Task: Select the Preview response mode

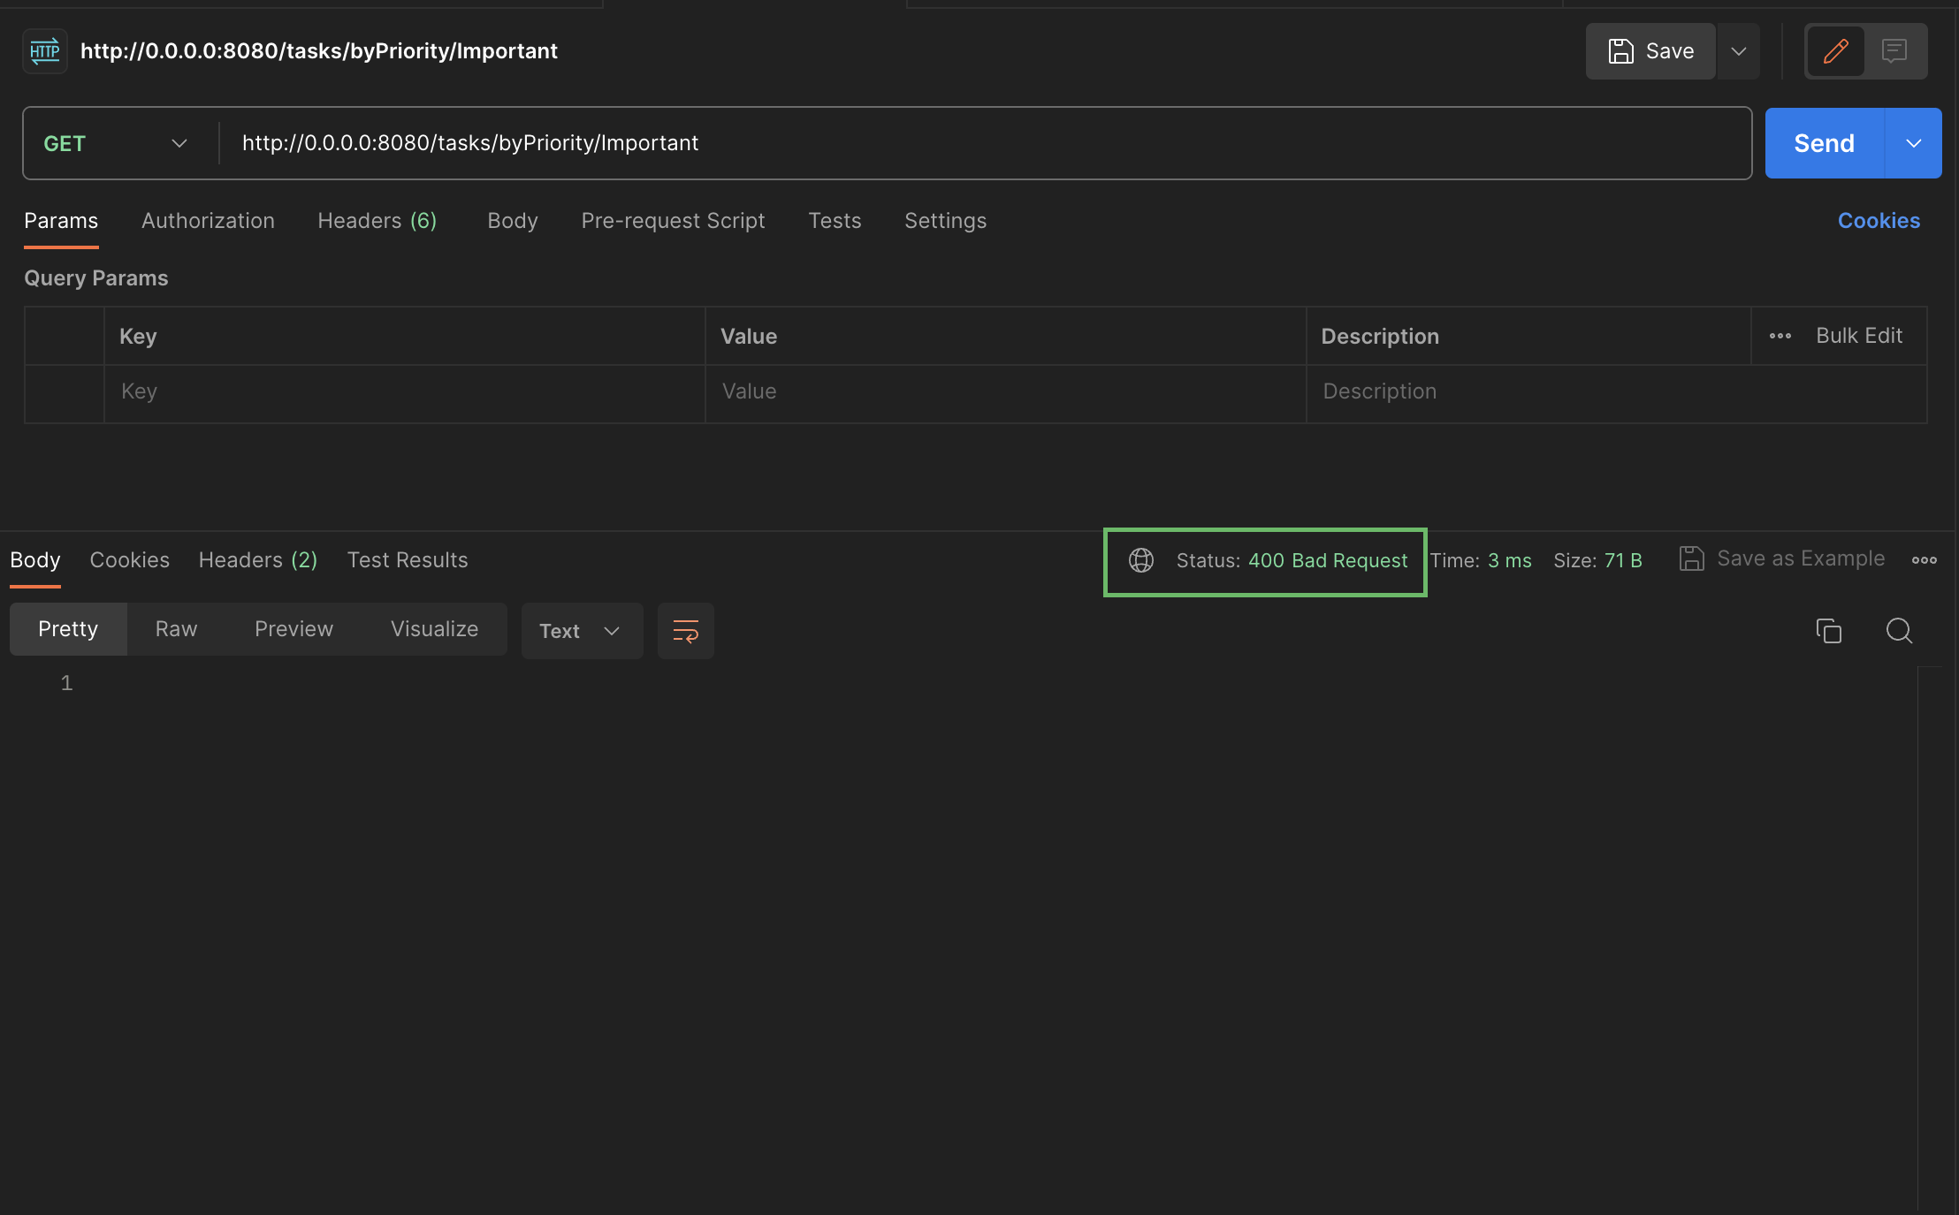Action: pos(293,628)
